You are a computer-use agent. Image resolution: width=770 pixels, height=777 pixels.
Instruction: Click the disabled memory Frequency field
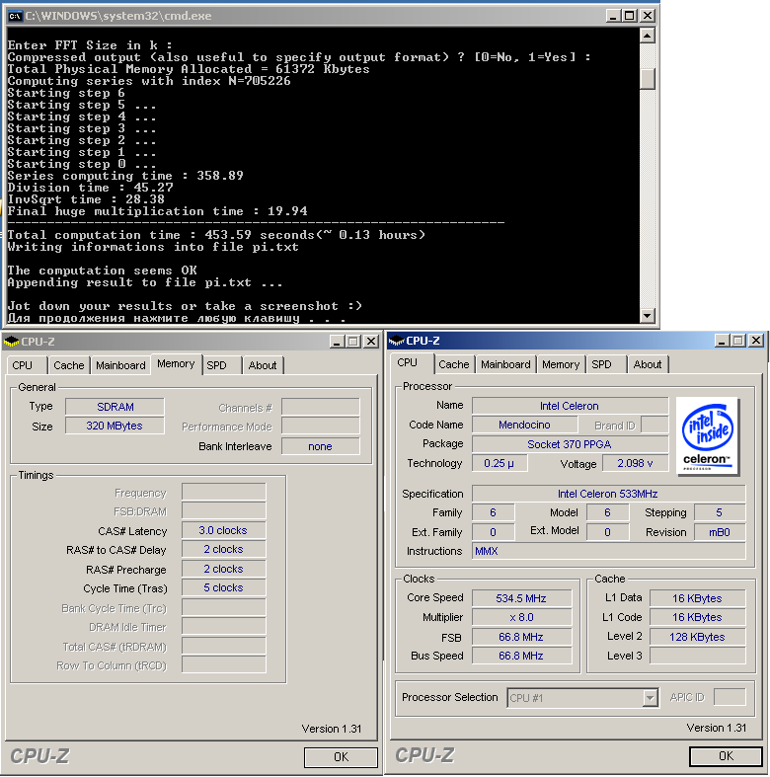click(x=223, y=492)
